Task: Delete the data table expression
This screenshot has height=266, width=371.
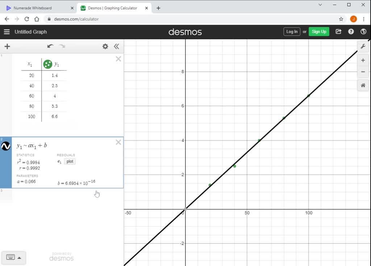Action: pos(118,59)
